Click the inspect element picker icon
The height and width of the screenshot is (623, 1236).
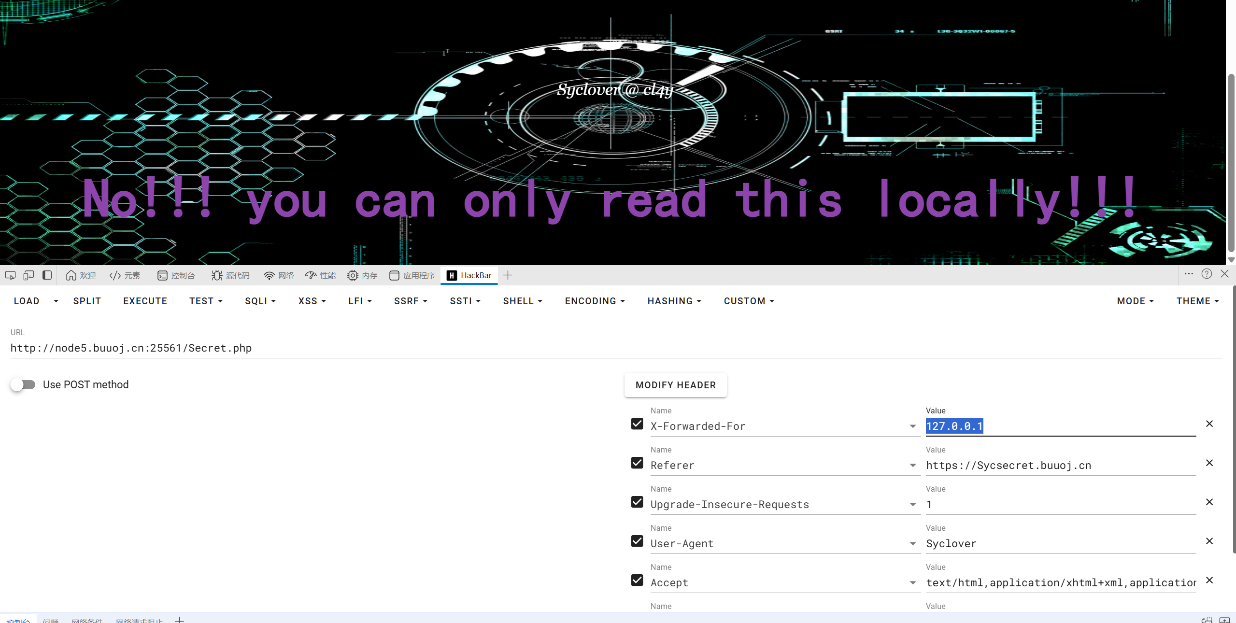point(10,275)
